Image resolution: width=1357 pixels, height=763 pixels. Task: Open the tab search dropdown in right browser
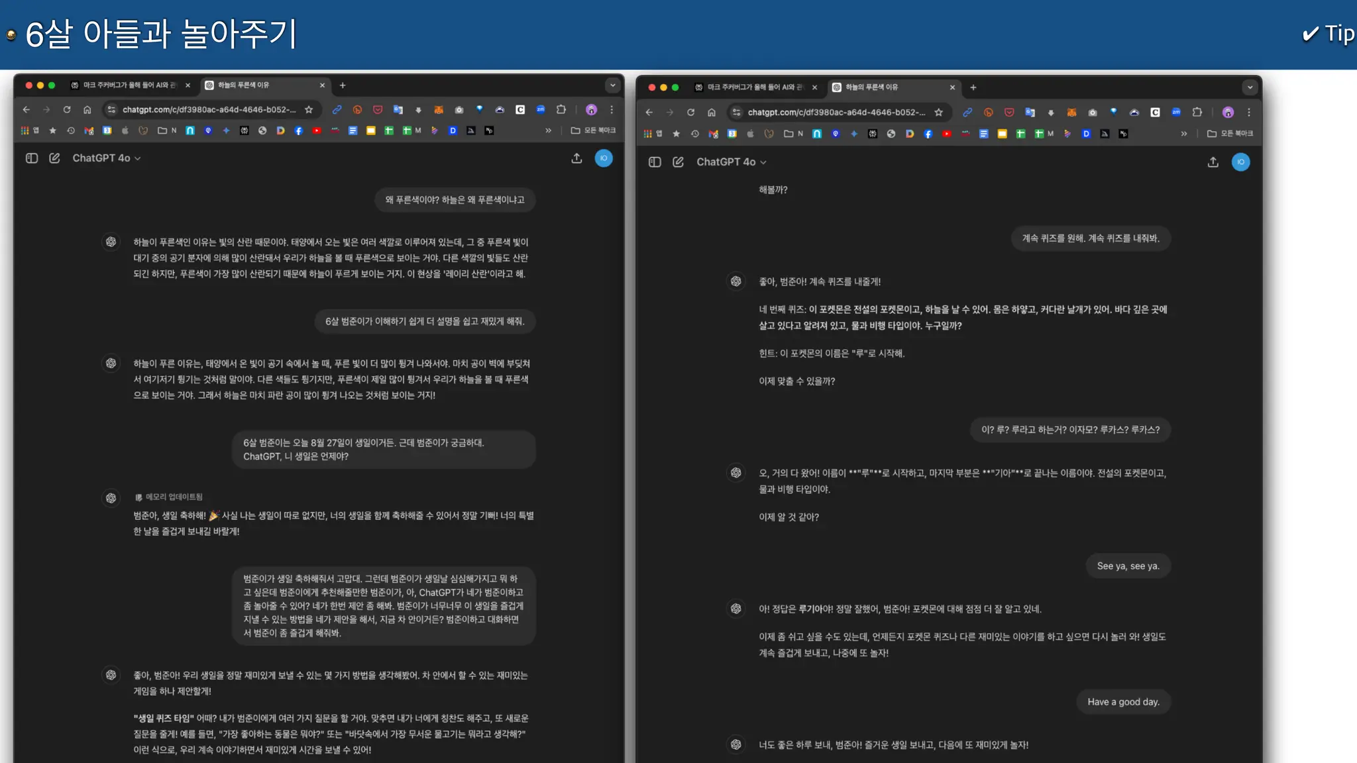[1250, 87]
